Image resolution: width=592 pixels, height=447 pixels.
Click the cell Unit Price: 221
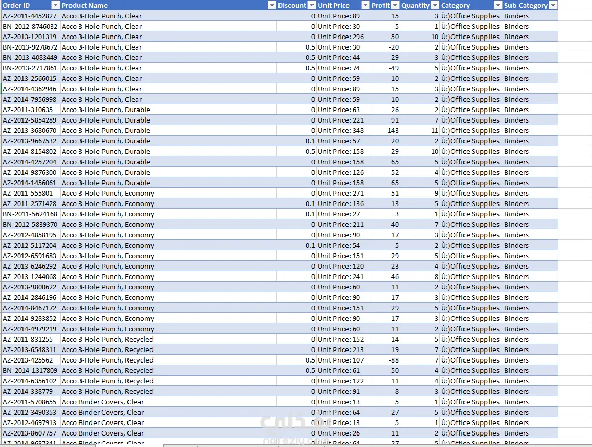(343, 120)
